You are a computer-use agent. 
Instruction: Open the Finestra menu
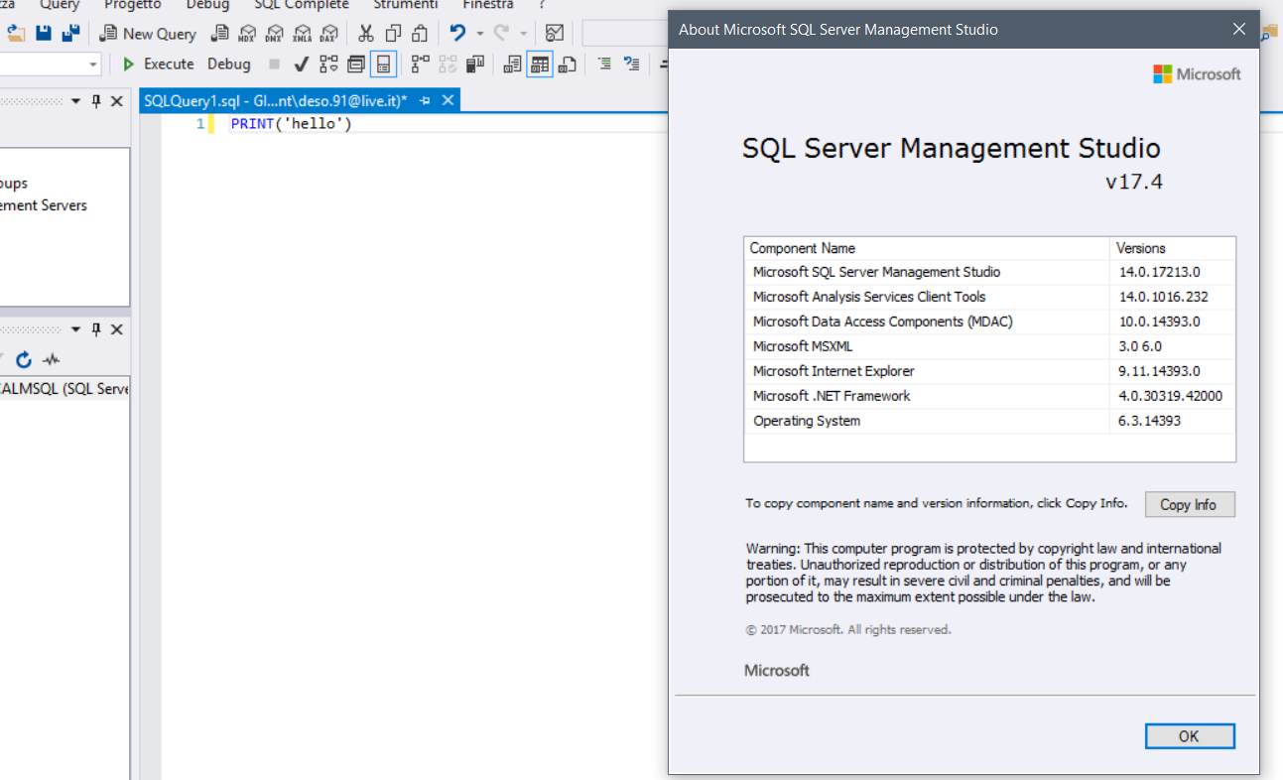(488, 5)
